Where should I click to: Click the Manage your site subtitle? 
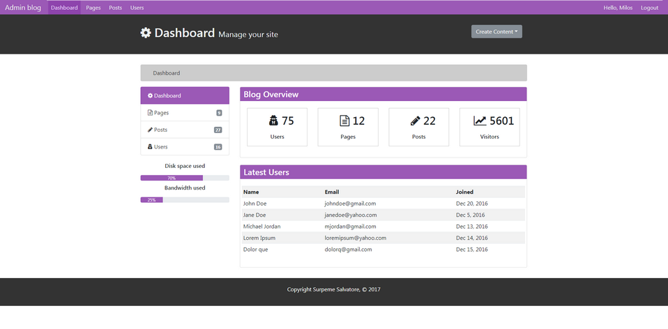pos(248,34)
